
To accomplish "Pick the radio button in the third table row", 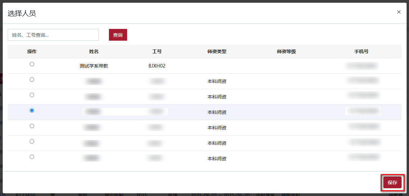I will click(32, 95).
